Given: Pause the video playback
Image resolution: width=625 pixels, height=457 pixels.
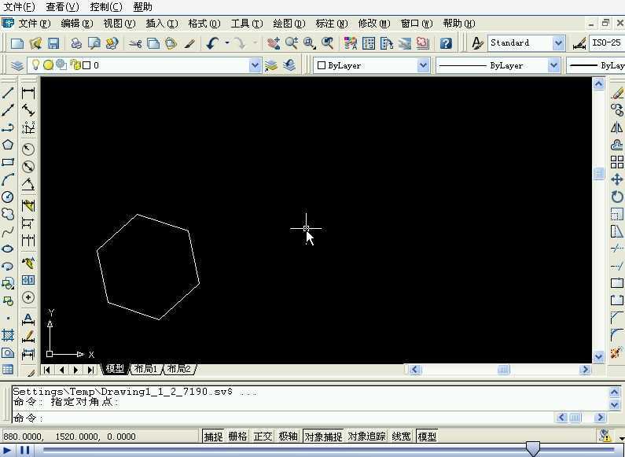Looking at the screenshot, I should point(24,451).
